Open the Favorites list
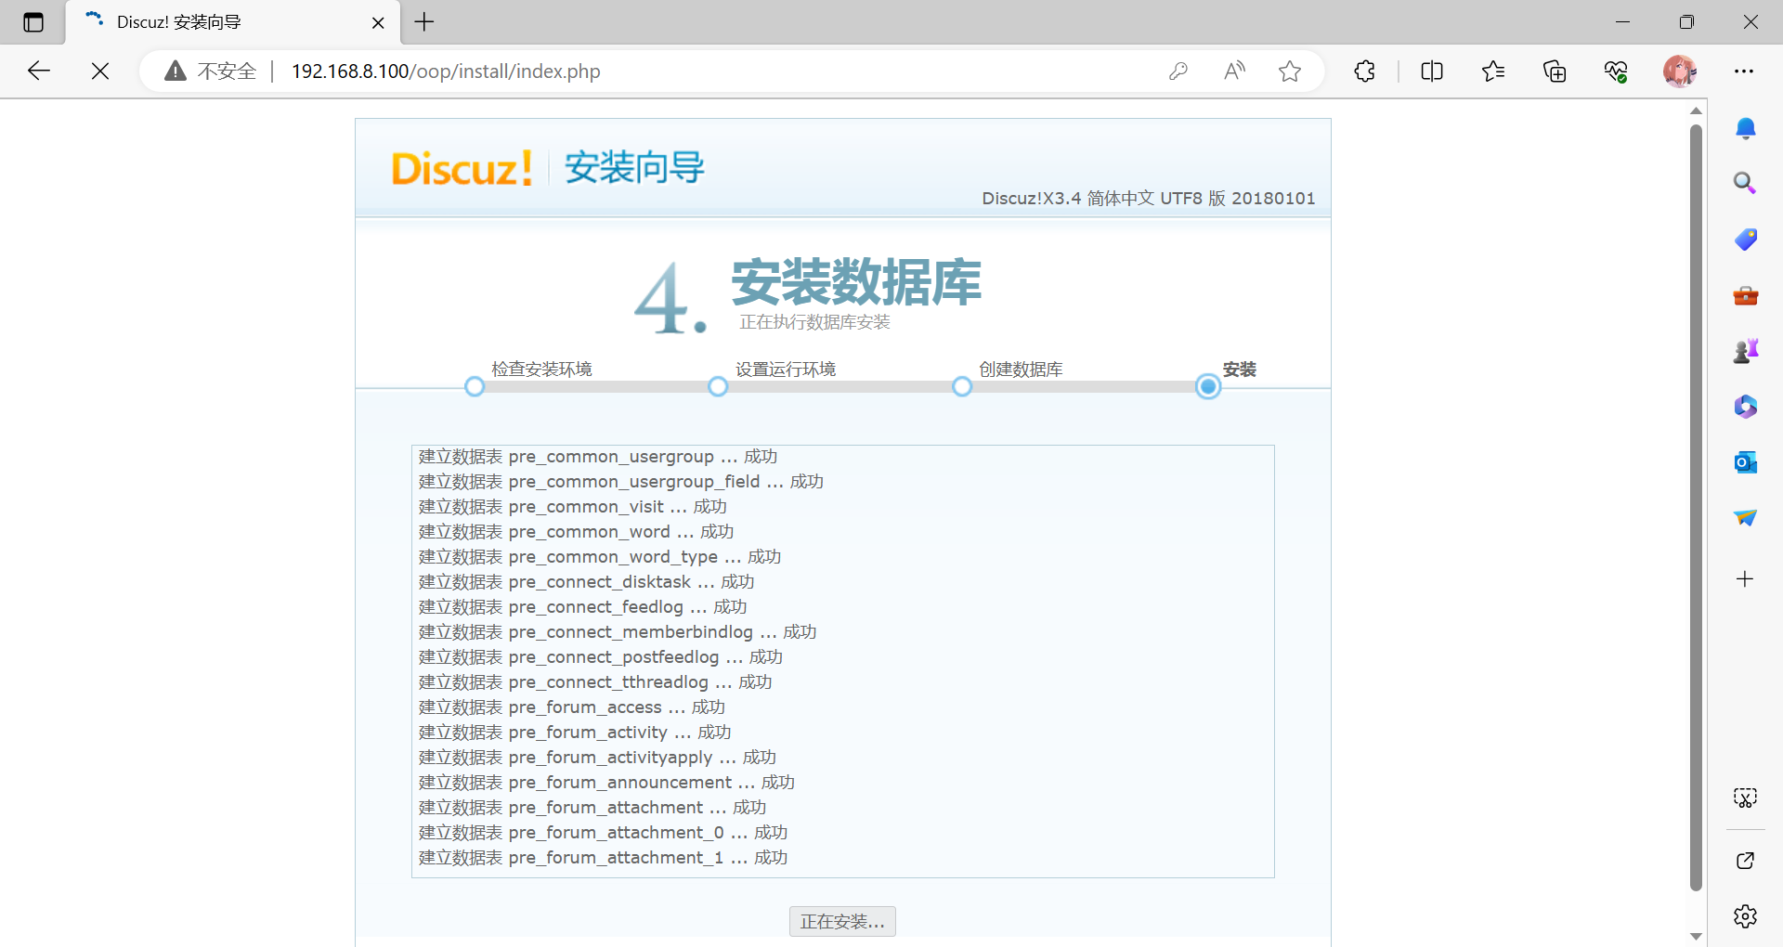Viewport: 1783px width, 947px height. 1493,71
